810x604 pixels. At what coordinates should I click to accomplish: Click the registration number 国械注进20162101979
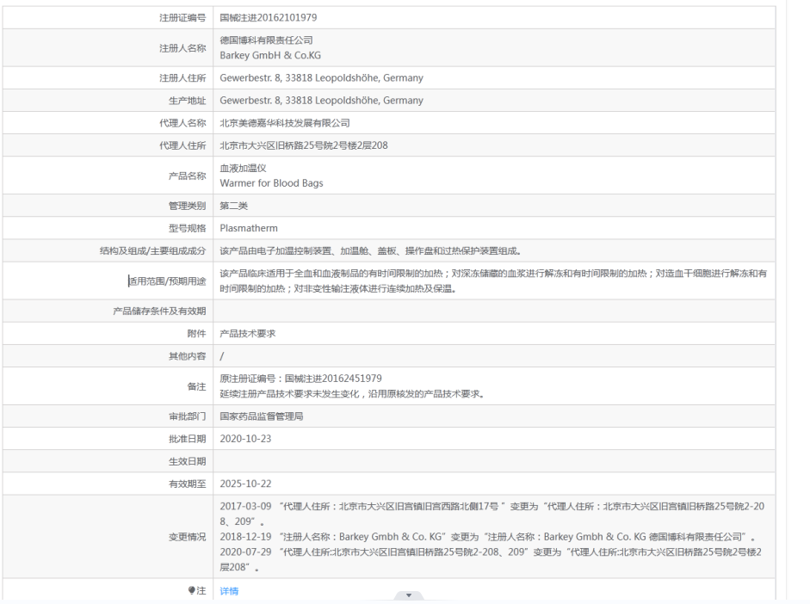point(269,16)
